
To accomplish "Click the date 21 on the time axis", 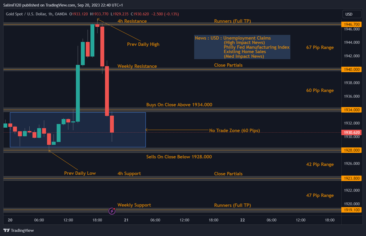I will 126,220.
